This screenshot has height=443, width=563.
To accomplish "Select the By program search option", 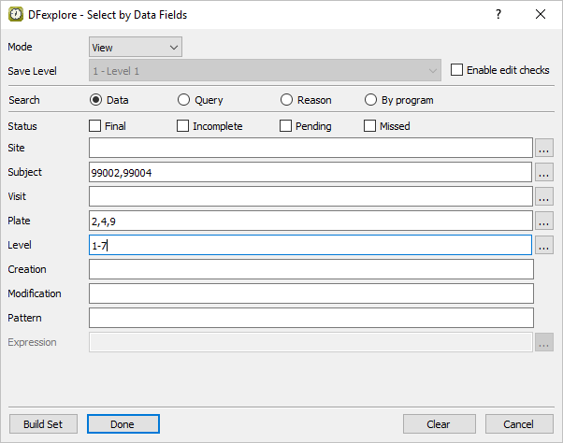I will pos(370,100).
